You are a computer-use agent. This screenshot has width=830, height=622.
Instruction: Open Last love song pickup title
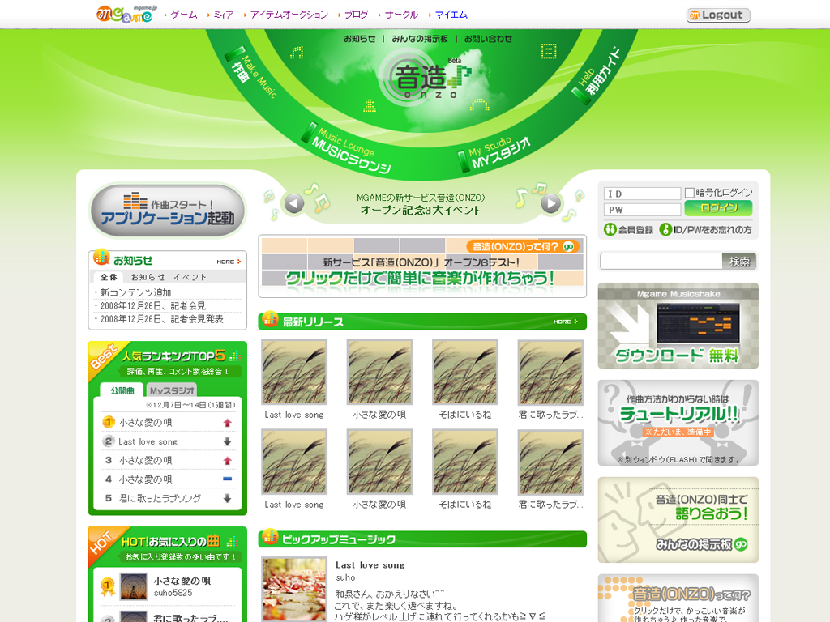click(370, 564)
